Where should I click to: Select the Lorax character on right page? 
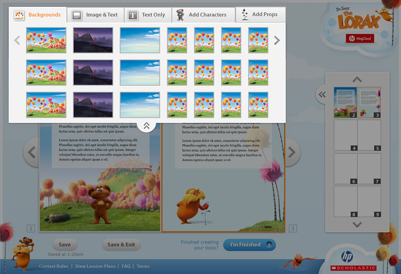[x=191, y=206]
